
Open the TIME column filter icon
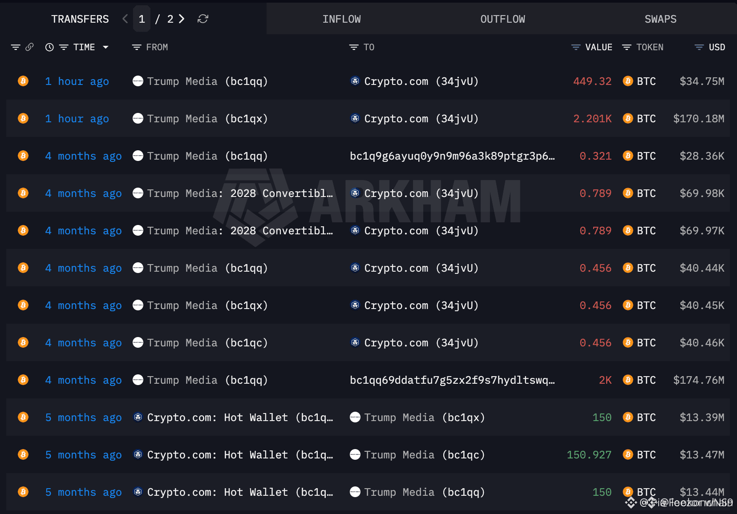[64, 47]
